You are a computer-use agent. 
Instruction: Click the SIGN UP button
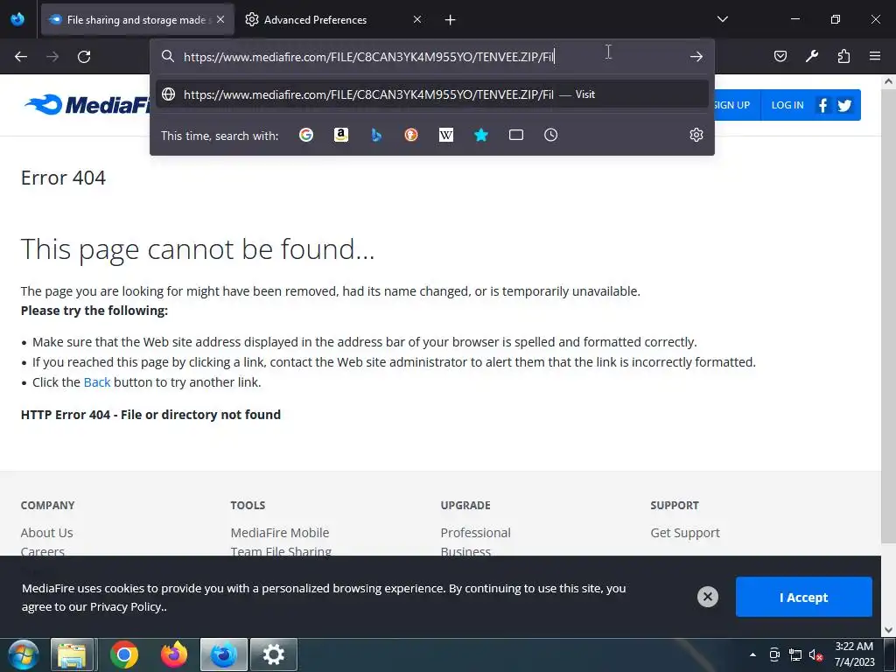coord(732,105)
